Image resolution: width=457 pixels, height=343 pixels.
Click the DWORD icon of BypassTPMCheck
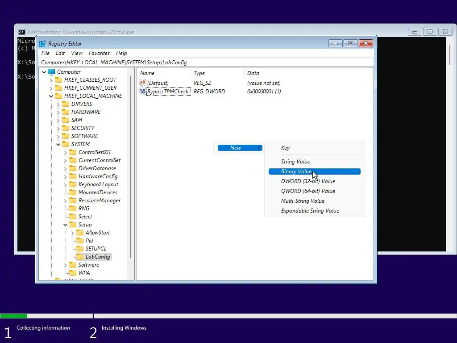coord(142,91)
